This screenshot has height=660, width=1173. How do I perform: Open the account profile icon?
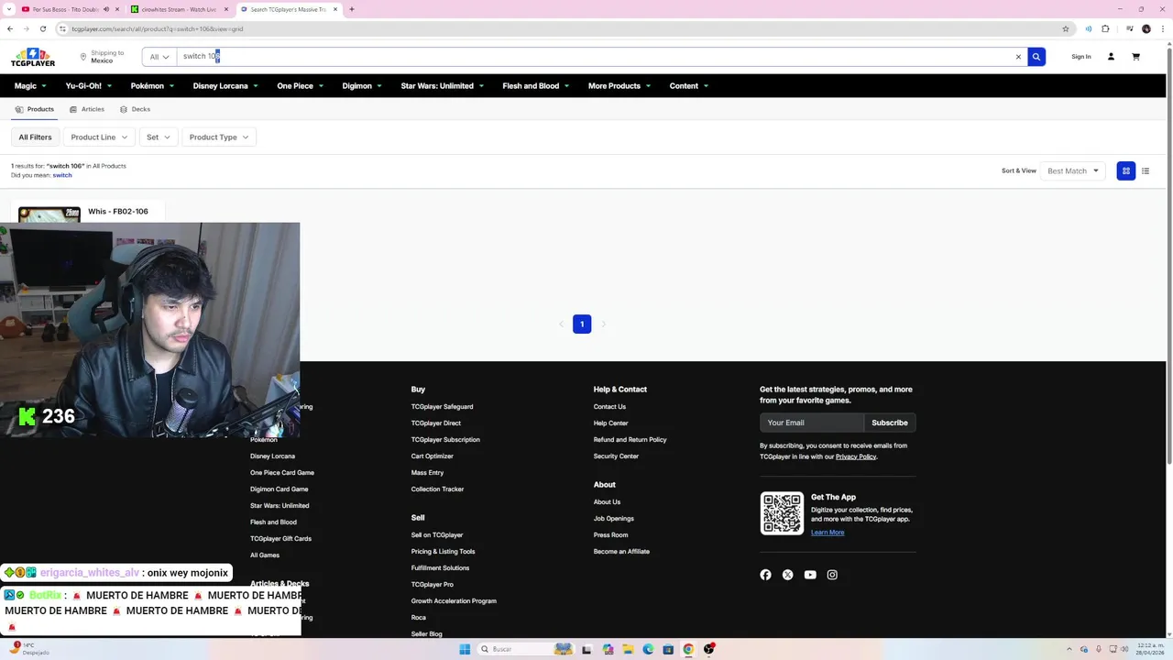tap(1111, 57)
